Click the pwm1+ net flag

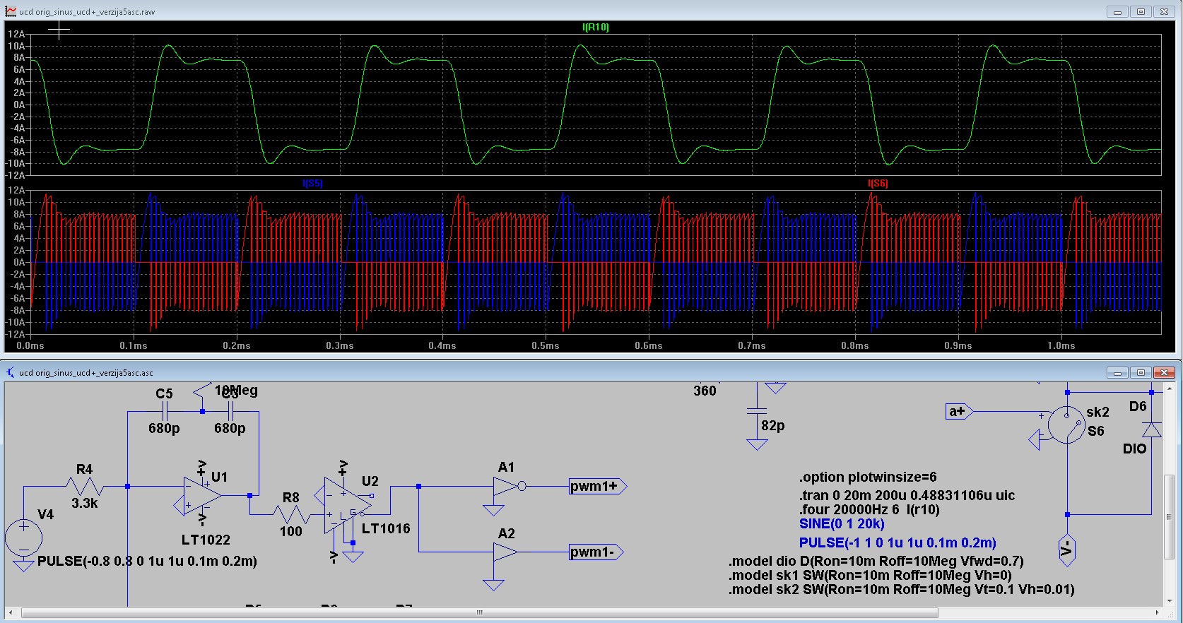coord(598,486)
